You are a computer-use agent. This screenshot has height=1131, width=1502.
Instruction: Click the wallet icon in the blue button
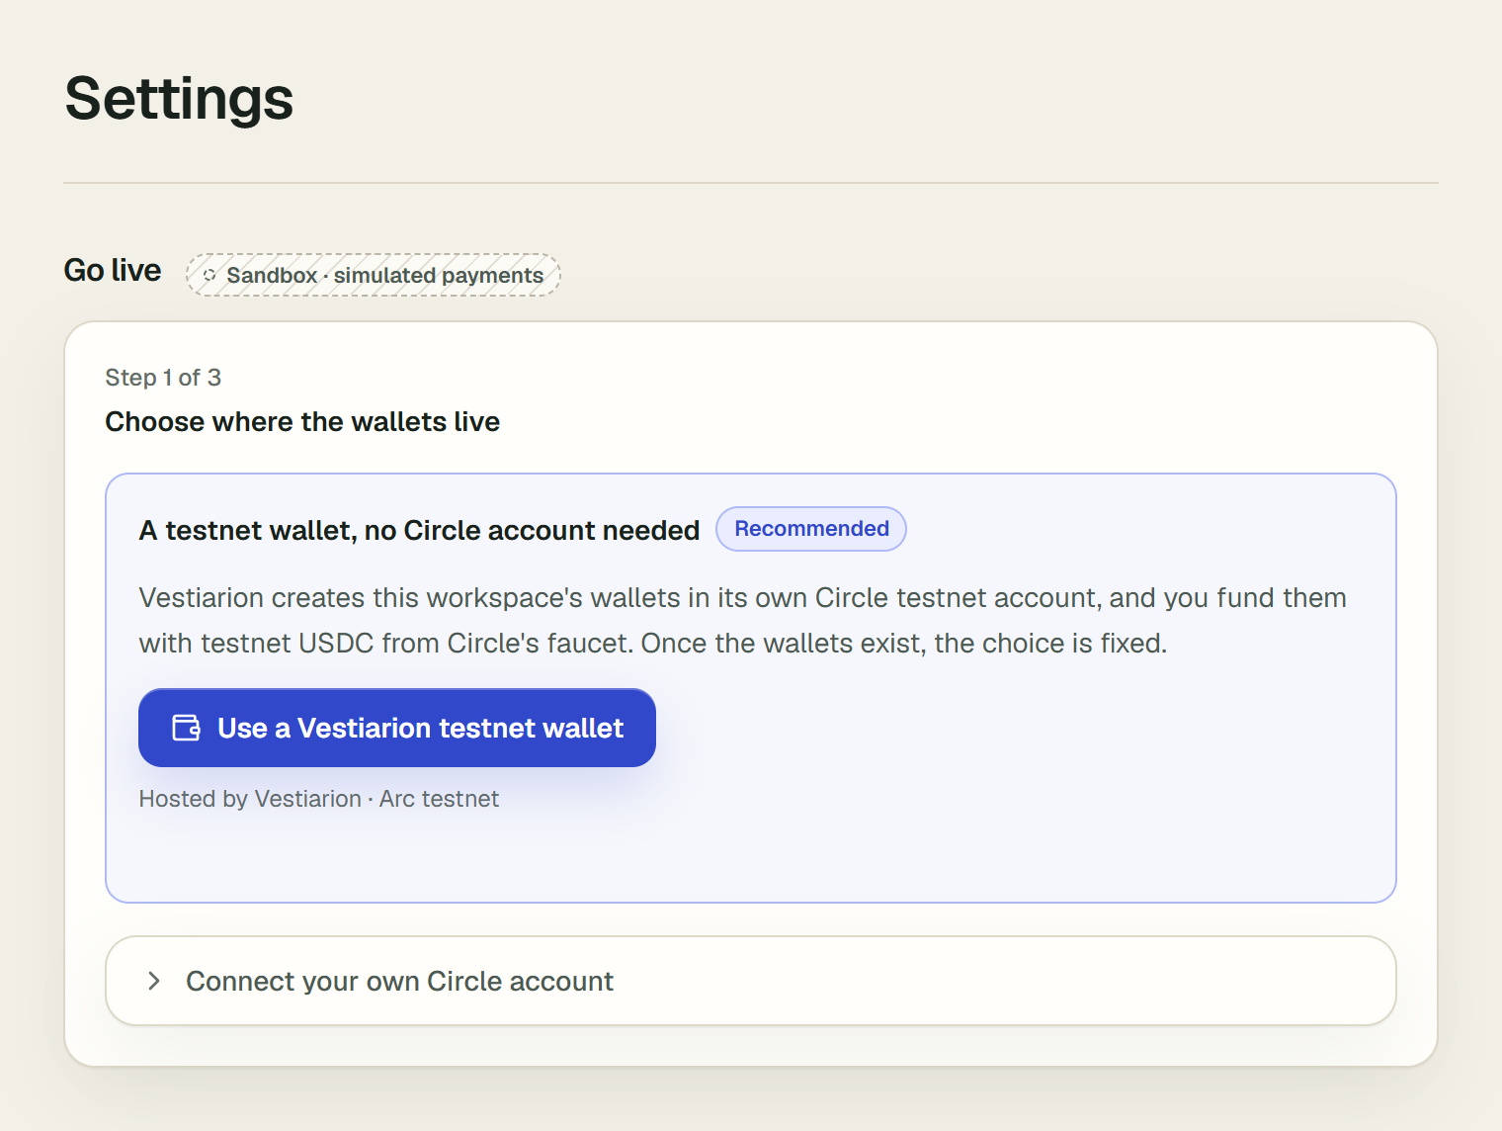point(186,728)
